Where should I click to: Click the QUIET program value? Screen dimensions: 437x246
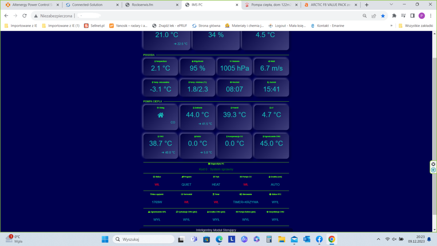point(186,185)
